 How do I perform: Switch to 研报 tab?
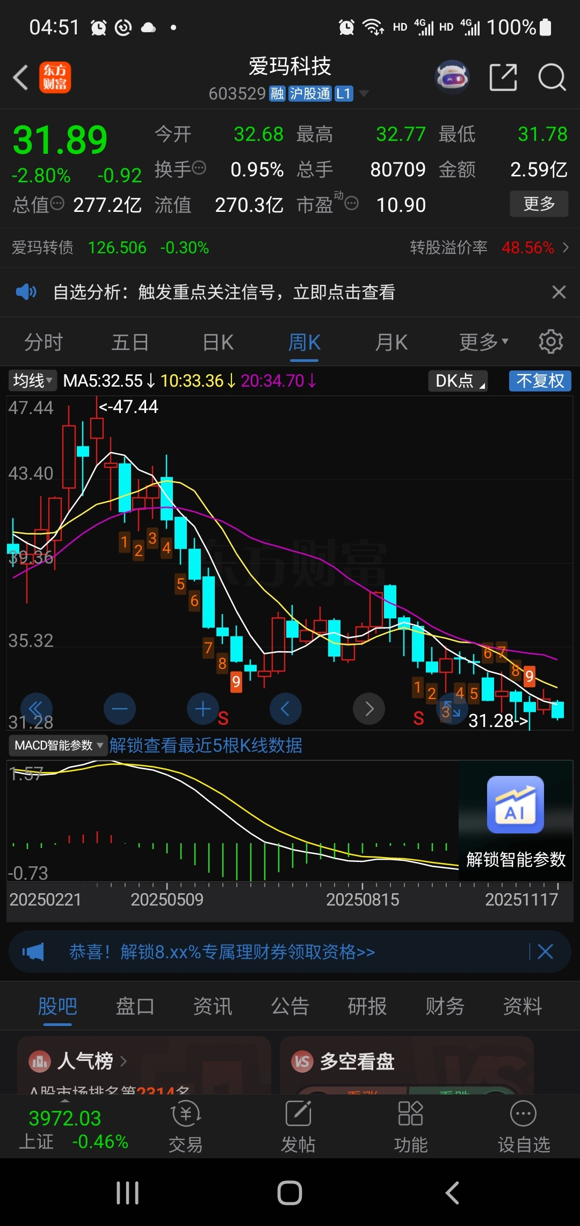tap(367, 1006)
